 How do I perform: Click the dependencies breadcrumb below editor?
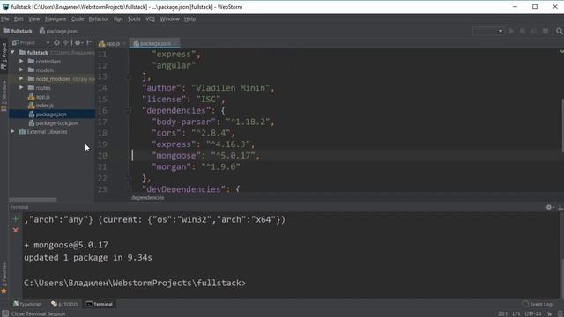[147, 197]
